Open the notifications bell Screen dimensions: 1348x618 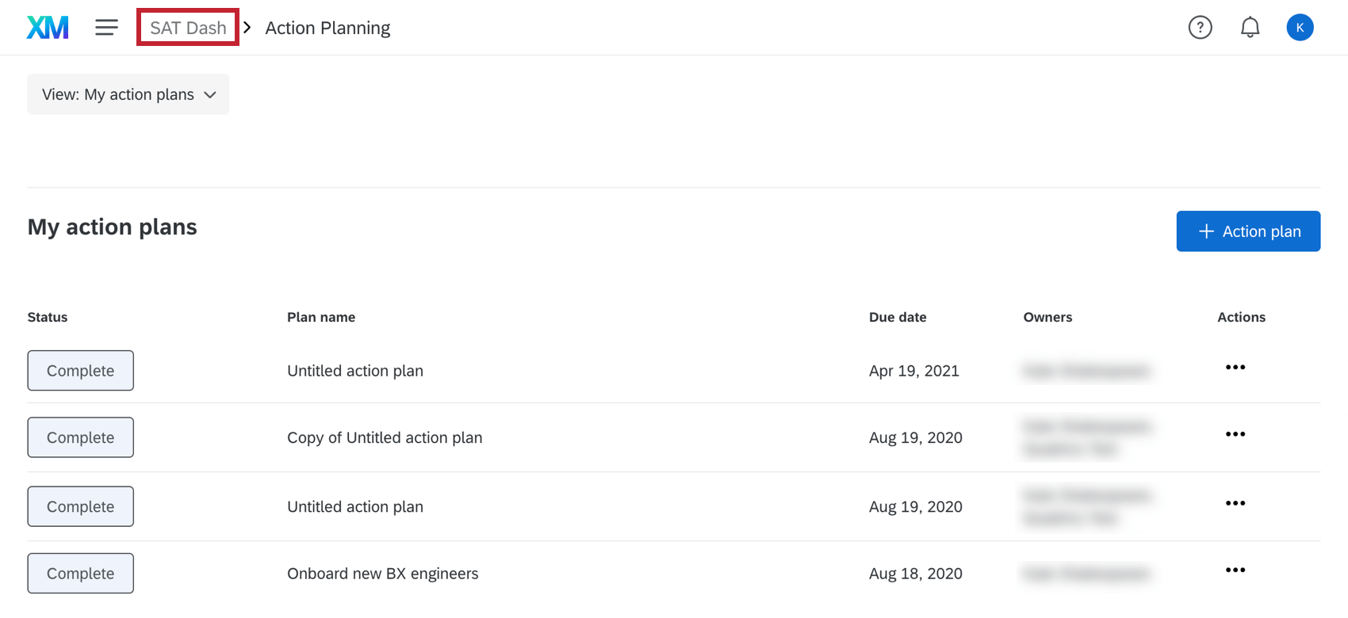[x=1250, y=28]
